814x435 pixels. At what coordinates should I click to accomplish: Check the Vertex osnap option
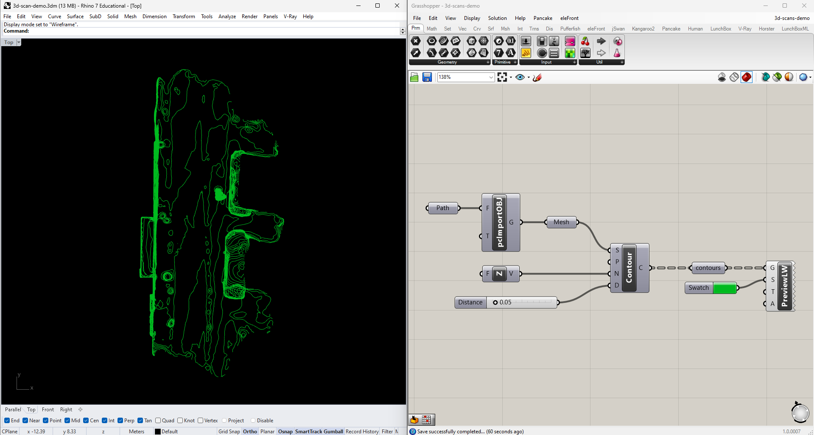click(x=201, y=421)
